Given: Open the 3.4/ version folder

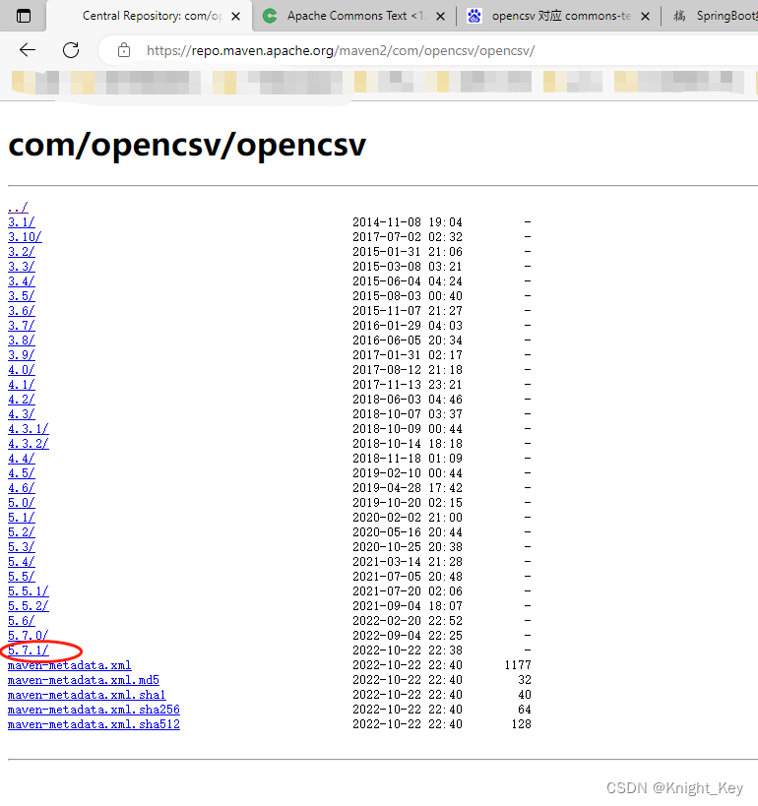Looking at the screenshot, I should [21, 281].
